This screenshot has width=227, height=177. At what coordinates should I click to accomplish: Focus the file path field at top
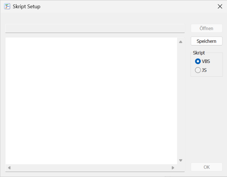pos(95,28)
